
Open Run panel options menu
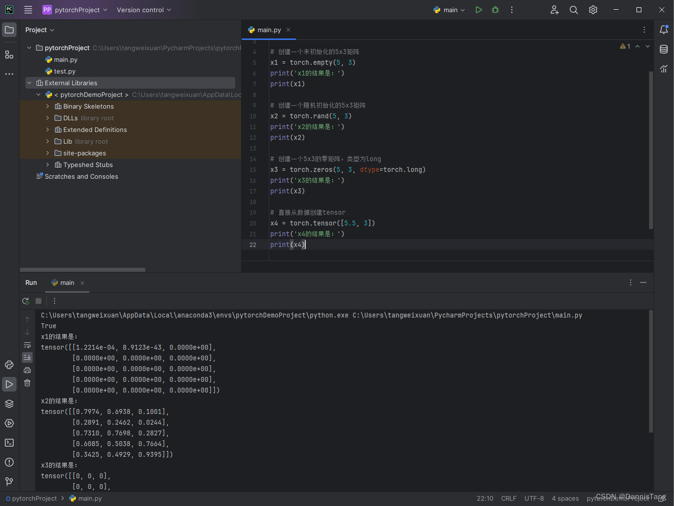(631, 282)
